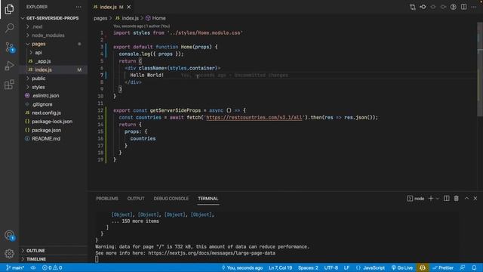The image size is (483, 272).
Task: Click the eye watch icon in status bar
Action: click(33, 267)
